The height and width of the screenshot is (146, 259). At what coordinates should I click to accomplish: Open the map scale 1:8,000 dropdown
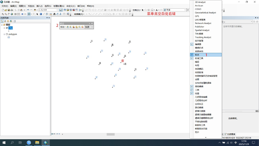point(57,10)
